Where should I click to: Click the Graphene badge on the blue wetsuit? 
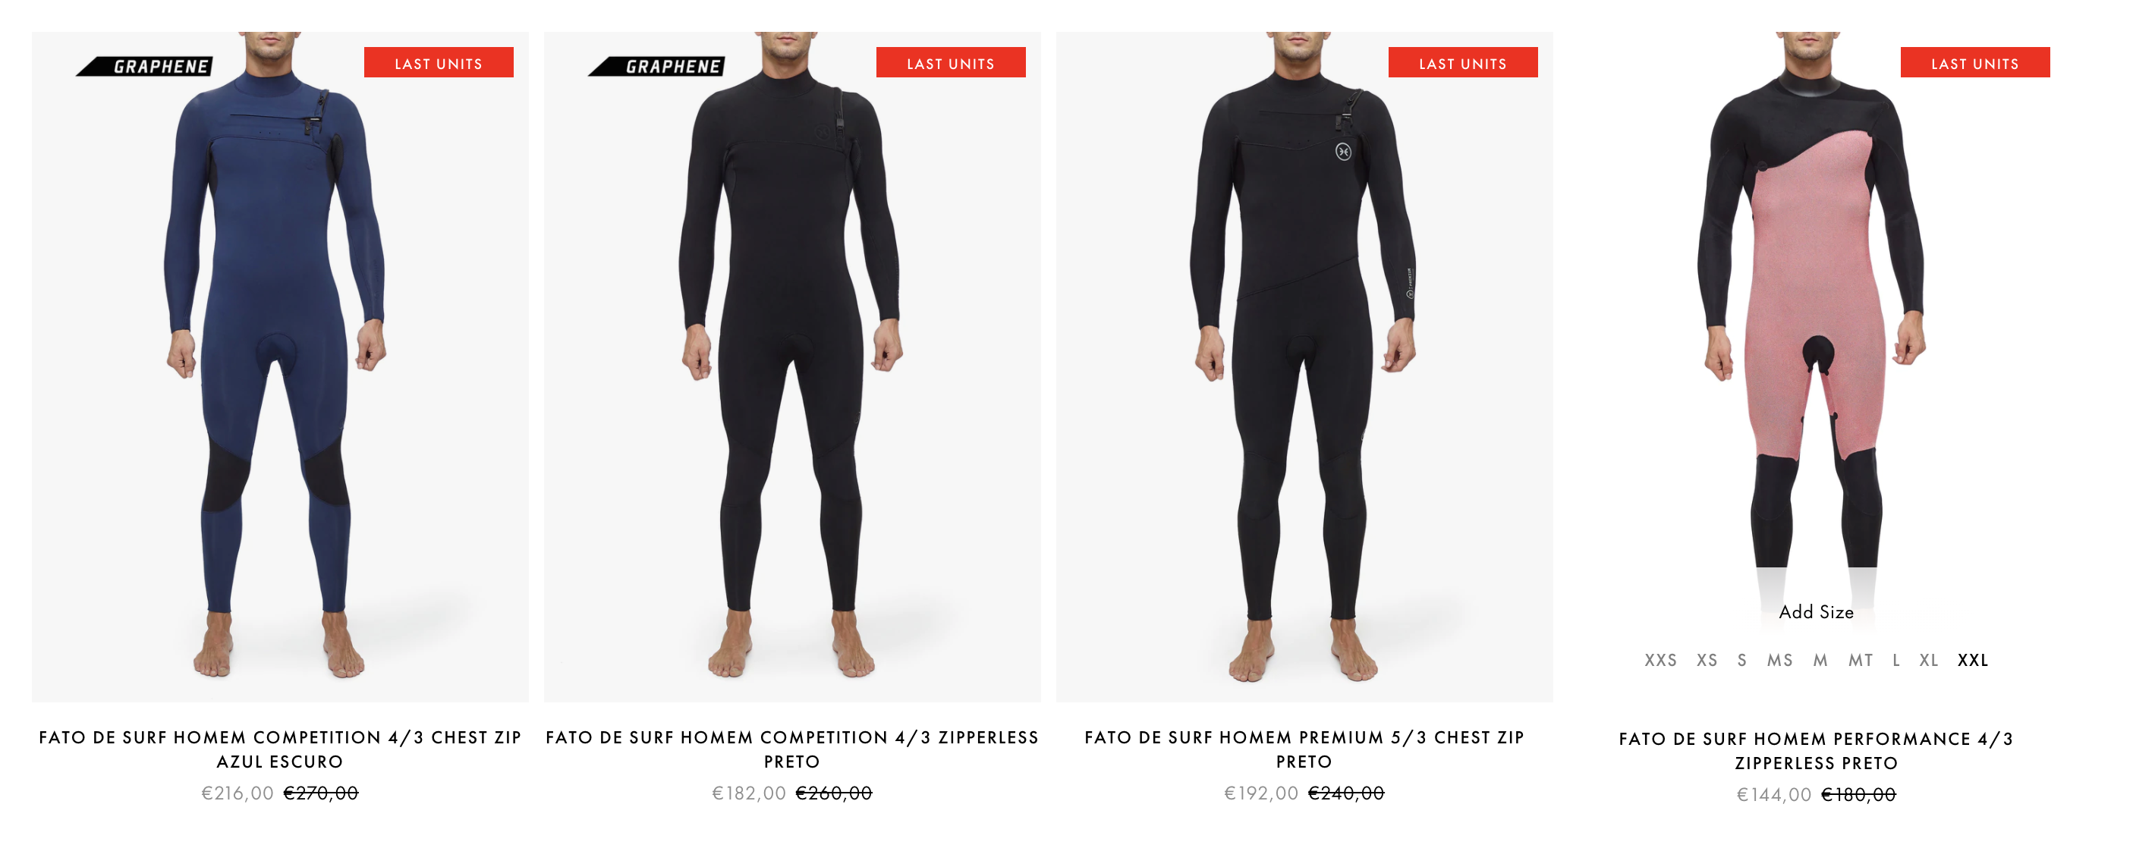[x=144, y=66]
